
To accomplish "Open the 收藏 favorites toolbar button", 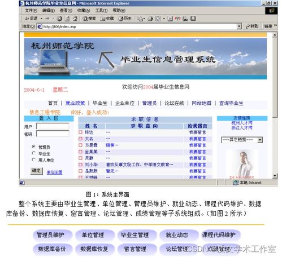I will click(107, 19).
